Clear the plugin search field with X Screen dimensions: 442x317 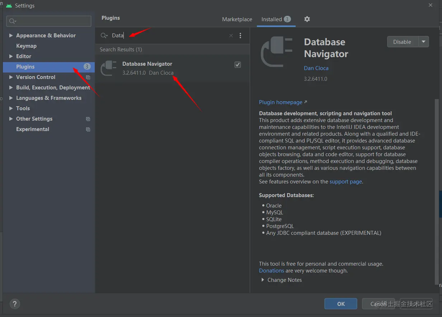click(x=231, y=36)
